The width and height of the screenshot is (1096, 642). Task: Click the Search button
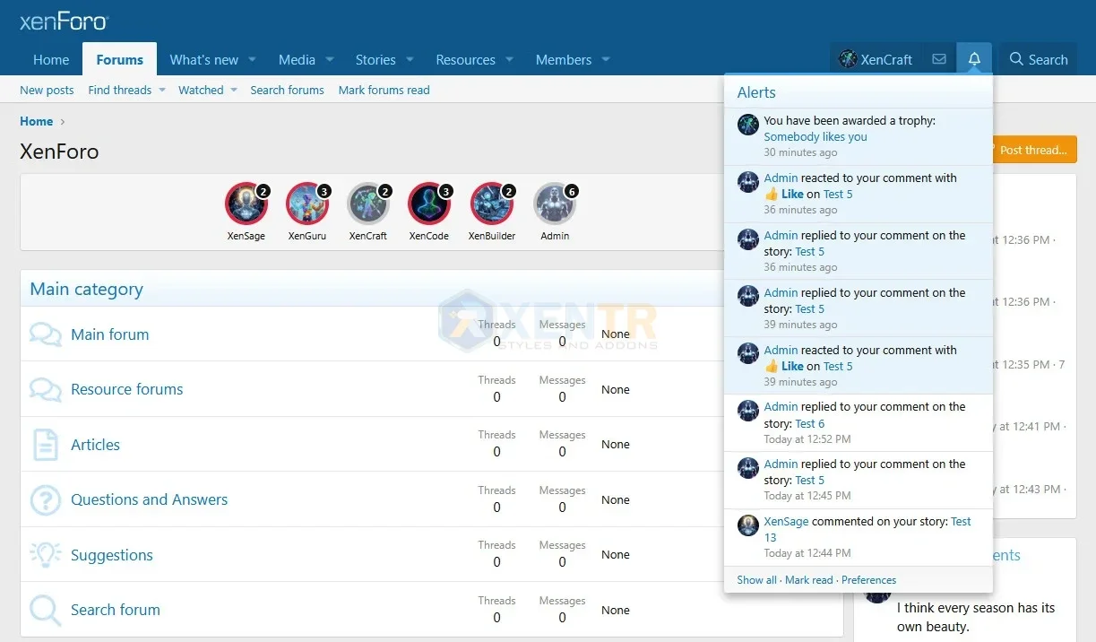tap(1038, 59)
